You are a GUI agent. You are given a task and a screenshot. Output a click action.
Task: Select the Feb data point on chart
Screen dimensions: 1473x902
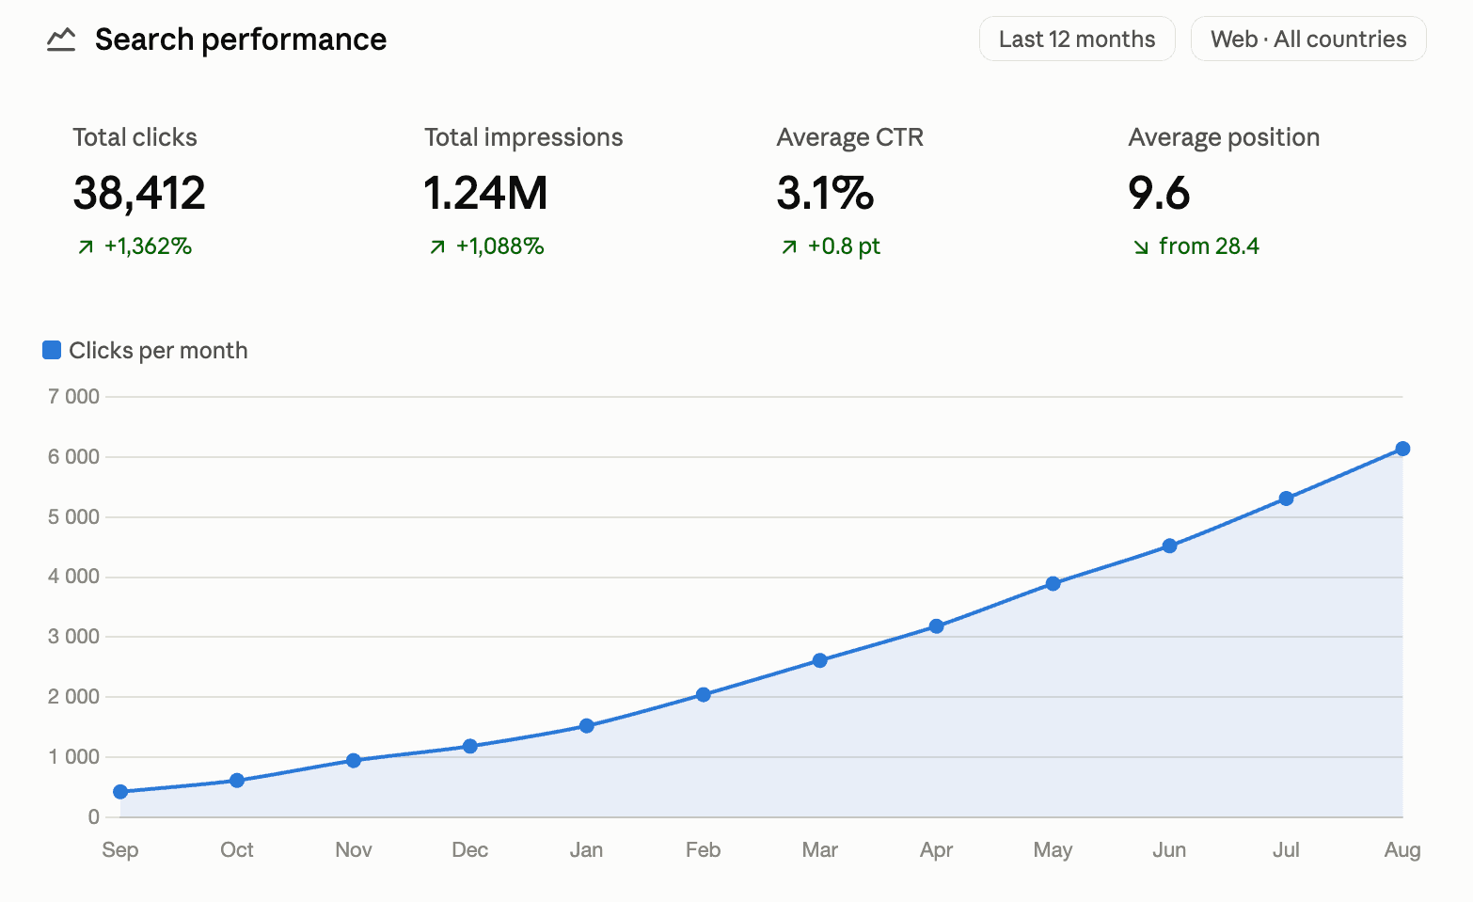704,695
